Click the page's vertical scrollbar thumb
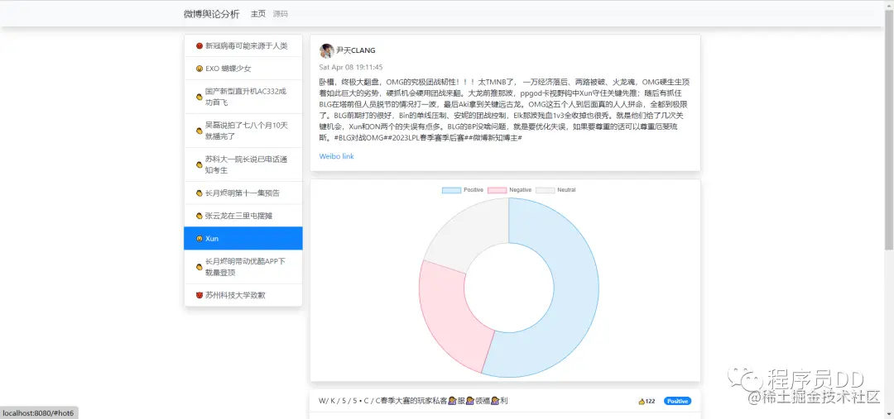The height and width of the screenshot is (419, 894). pyautogui.click(x=889, y=128)
